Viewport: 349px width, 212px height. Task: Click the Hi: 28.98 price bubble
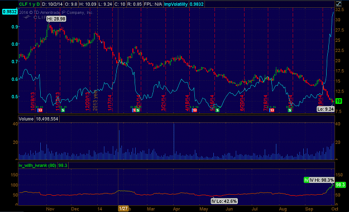(56, 19)
